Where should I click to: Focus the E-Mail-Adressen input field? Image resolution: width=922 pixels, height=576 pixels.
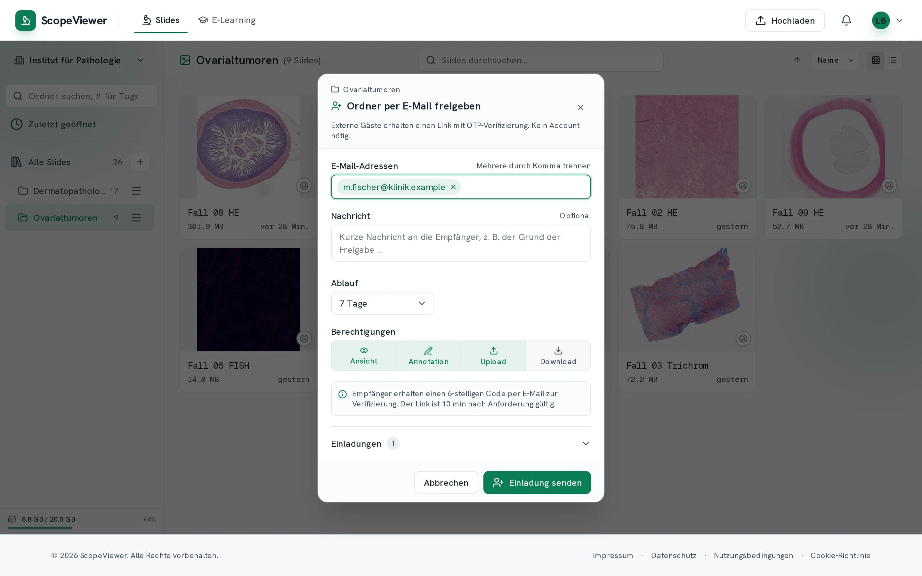[461, 187]
